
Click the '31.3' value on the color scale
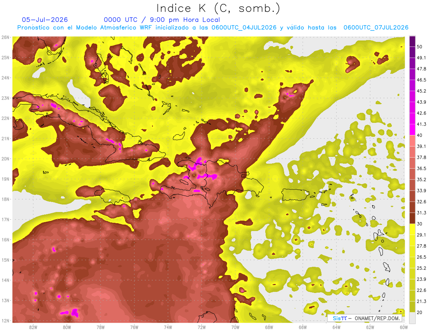coord(421,213)
